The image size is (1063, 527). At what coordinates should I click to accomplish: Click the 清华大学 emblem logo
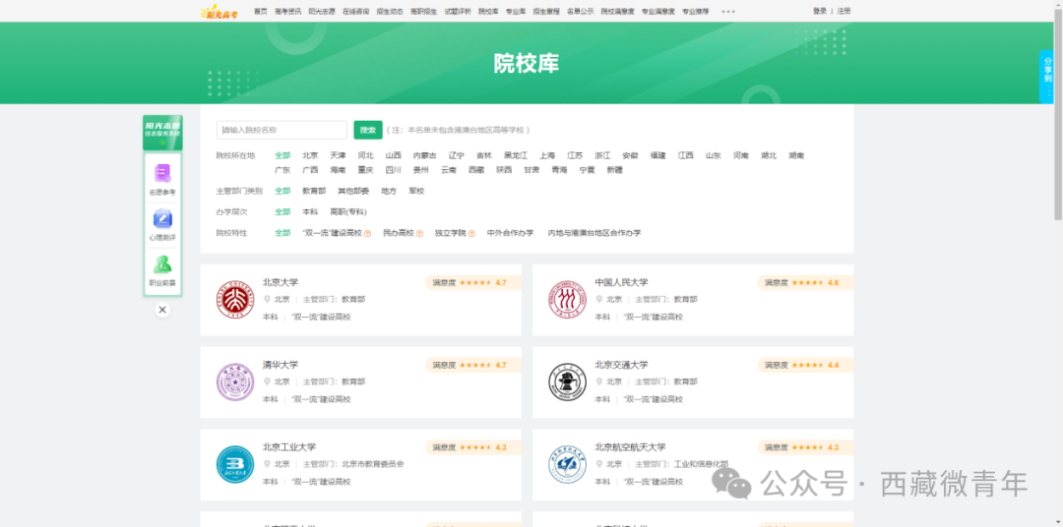235,382
